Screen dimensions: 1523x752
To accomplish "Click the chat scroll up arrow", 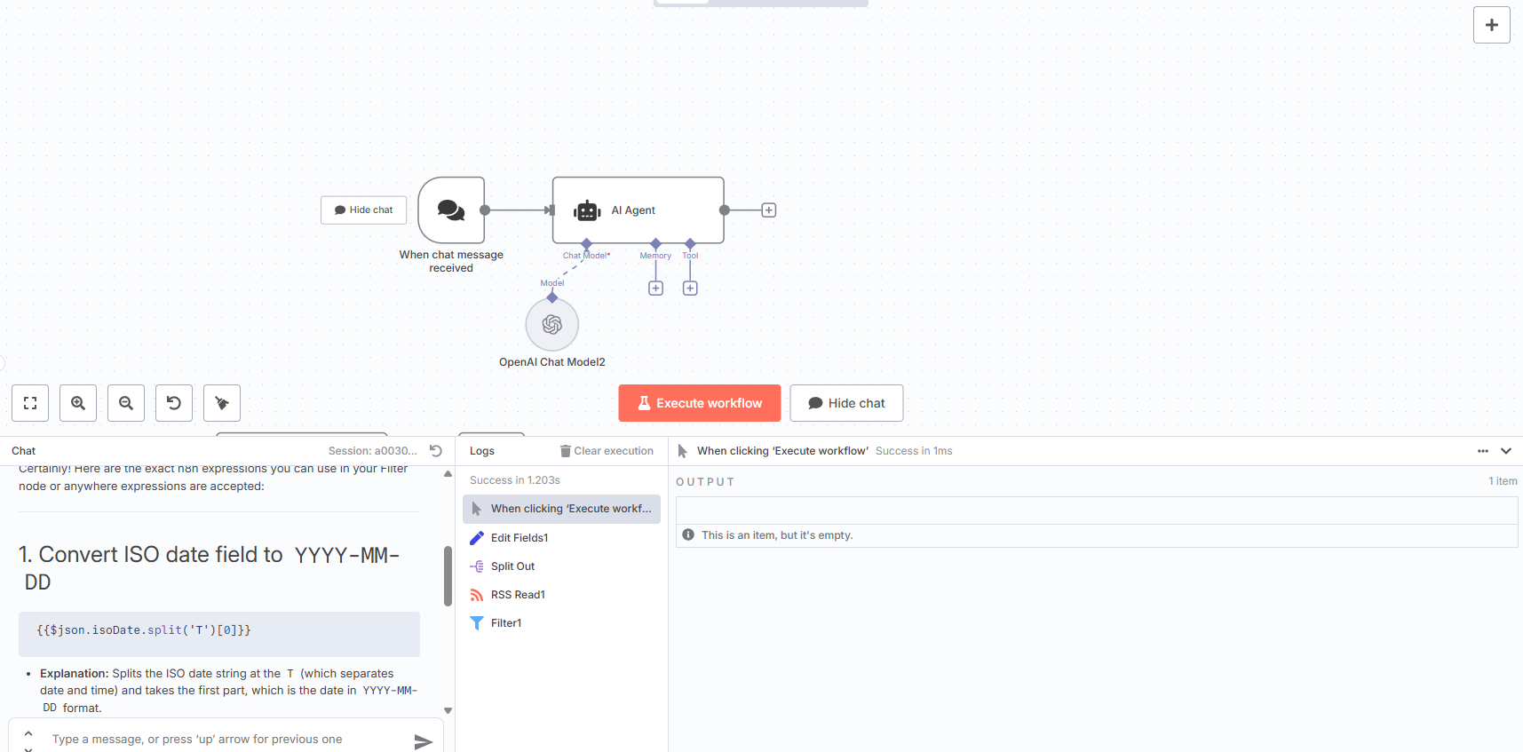I will pyautogui.click(x=448, y=474).
